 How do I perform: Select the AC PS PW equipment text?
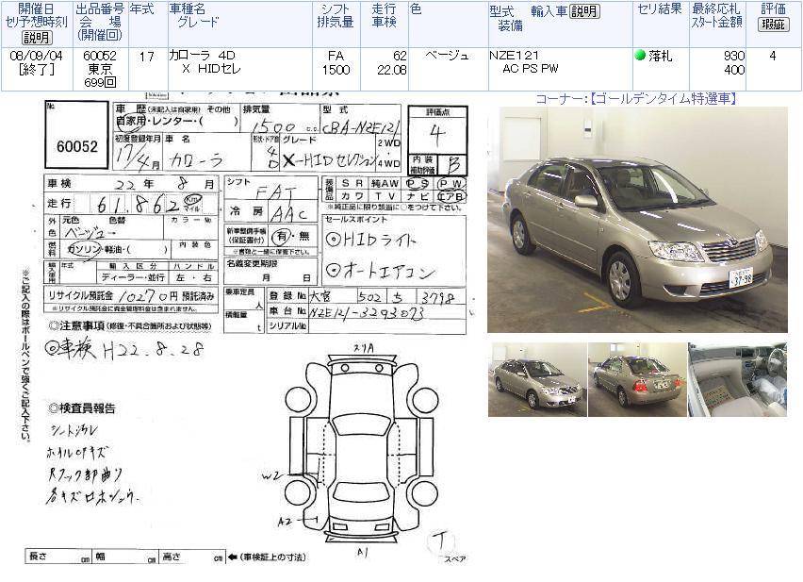pos(531,69)
